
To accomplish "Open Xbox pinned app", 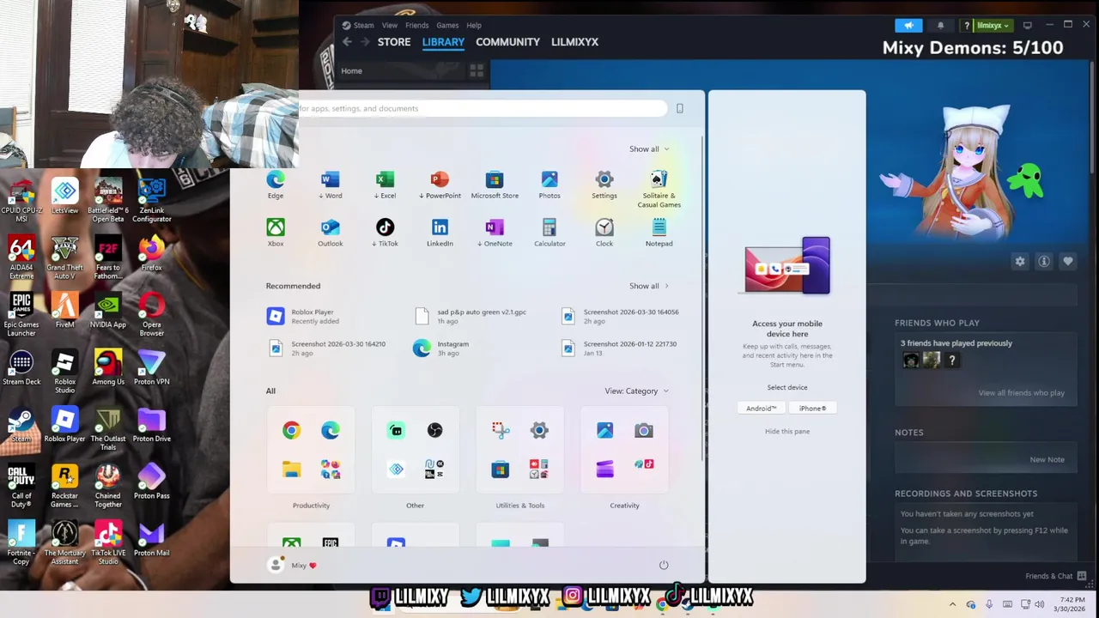I will click(x=275, y=233).
